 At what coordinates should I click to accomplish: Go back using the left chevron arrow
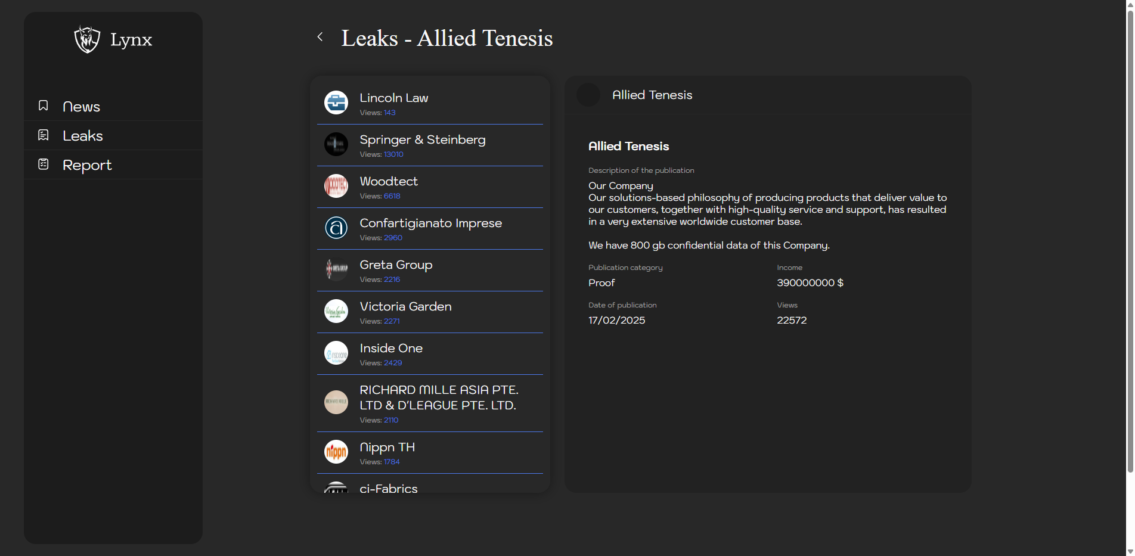[320, 37]
